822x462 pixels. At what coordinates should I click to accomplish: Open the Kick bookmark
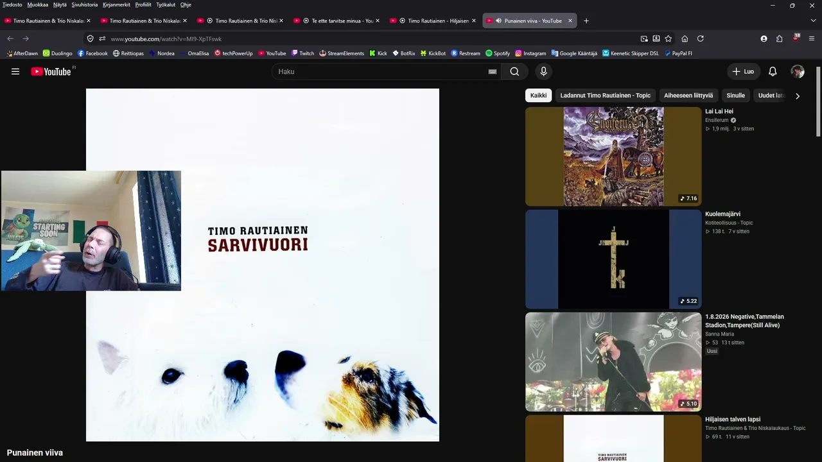[x=378, y=53]
